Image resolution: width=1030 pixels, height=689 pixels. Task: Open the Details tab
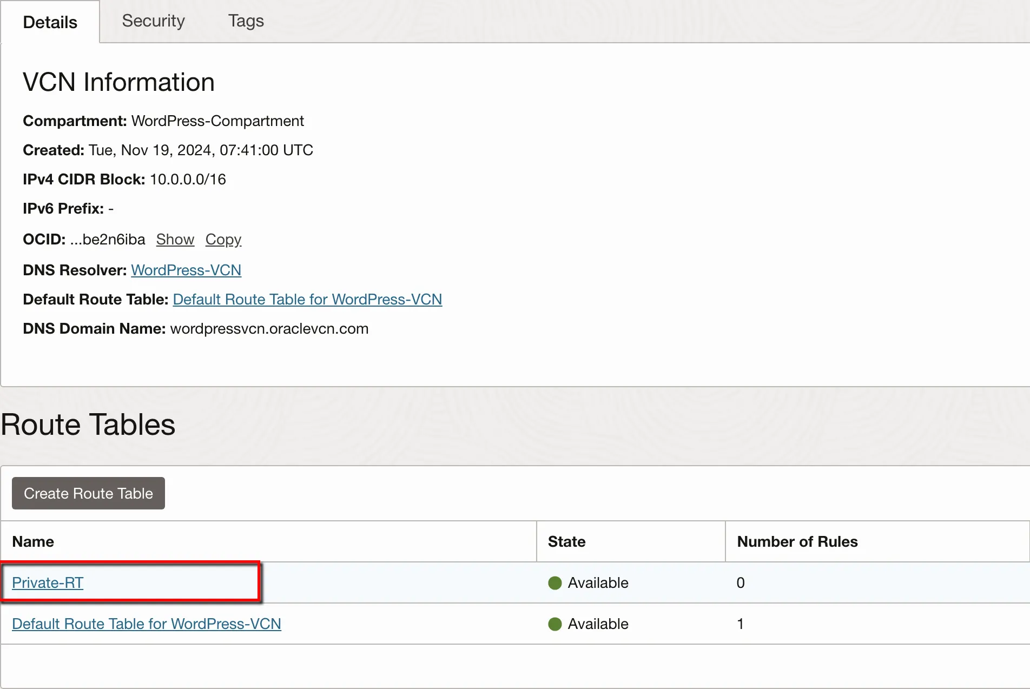[x=50, y=22]
